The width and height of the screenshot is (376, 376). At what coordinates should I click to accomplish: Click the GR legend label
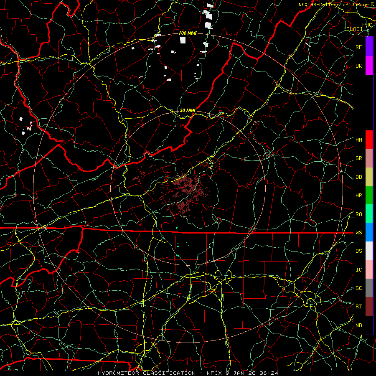pos(359,158)
